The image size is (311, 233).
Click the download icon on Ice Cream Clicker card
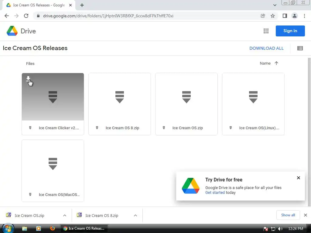click(28, 79)
